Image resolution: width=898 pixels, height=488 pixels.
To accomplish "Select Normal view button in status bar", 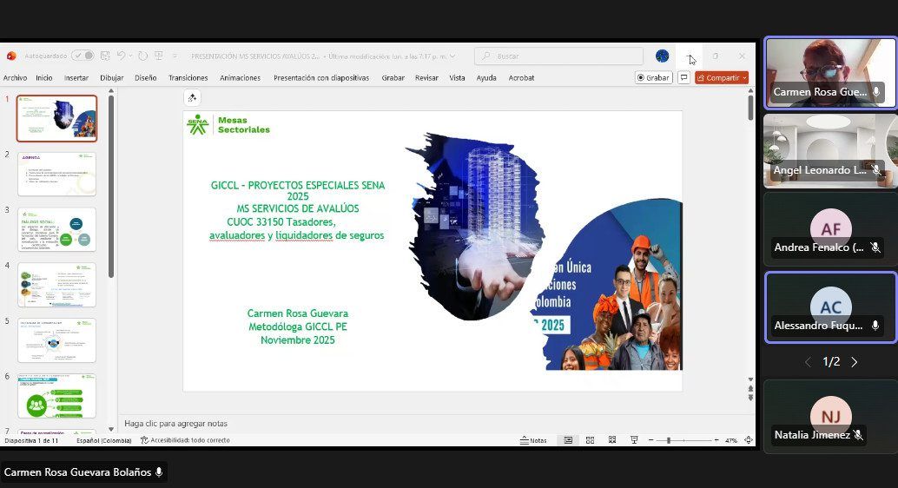I will [568, 440].
